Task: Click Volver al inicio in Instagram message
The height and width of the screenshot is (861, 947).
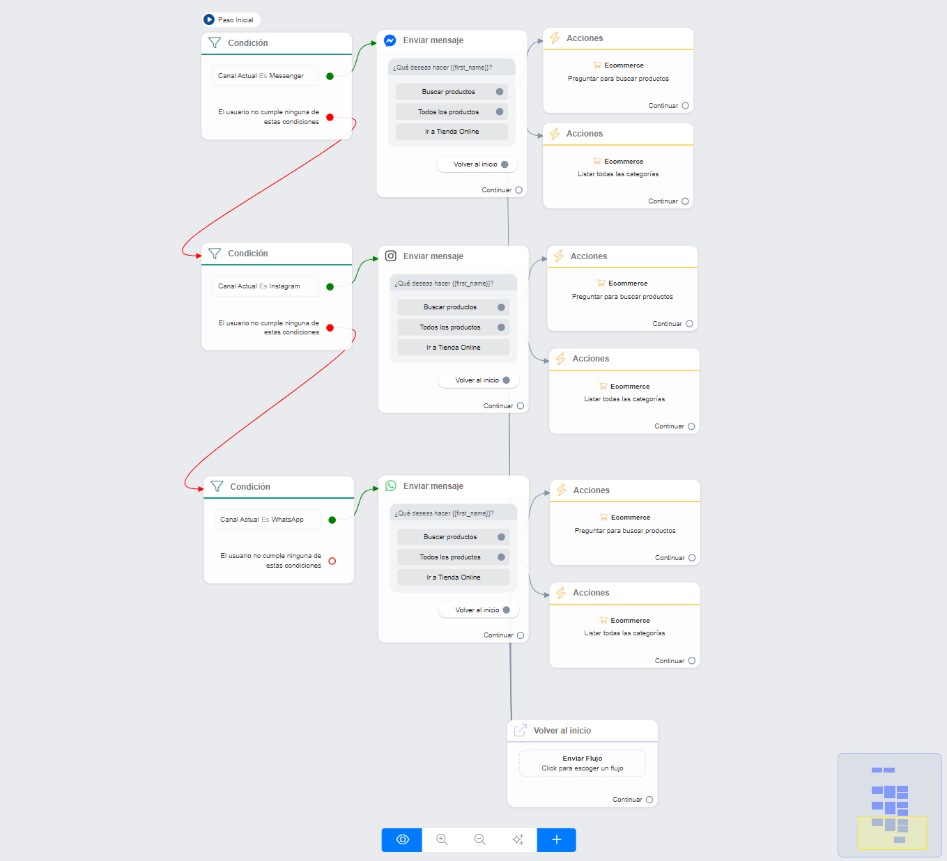Action: 477,380
